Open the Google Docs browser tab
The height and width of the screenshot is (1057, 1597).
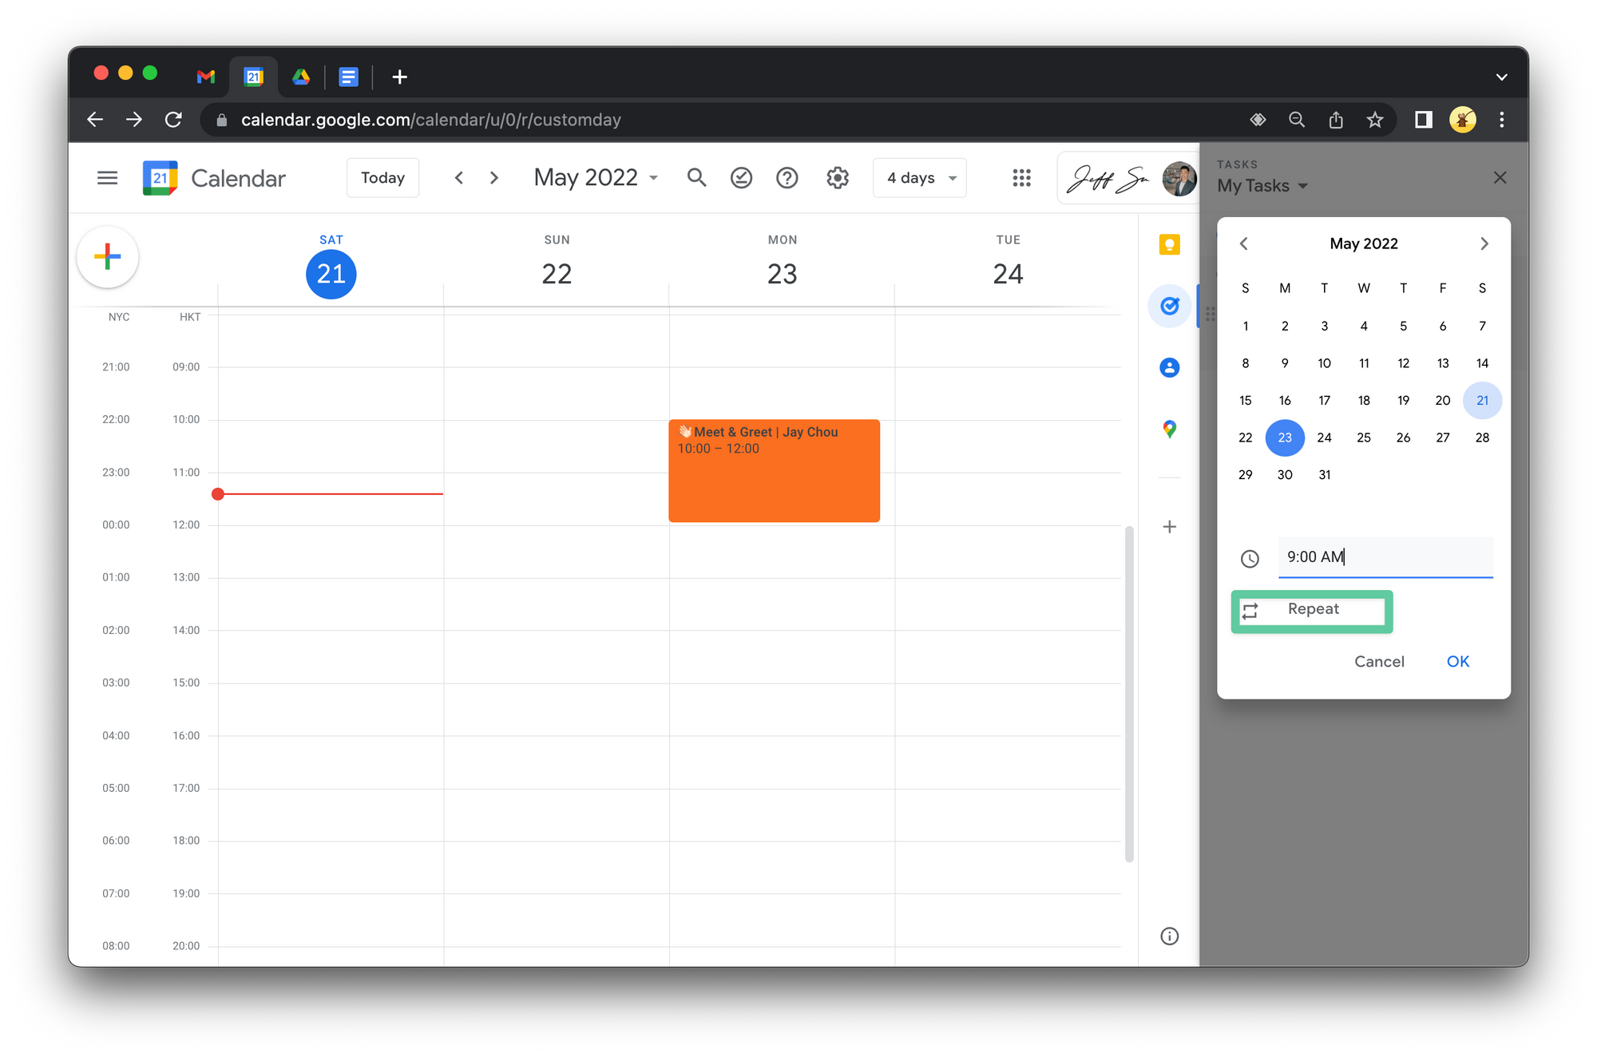(x=348, y=77)
